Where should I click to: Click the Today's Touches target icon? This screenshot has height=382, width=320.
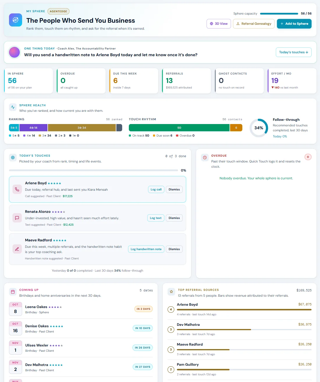click(13, 158)
